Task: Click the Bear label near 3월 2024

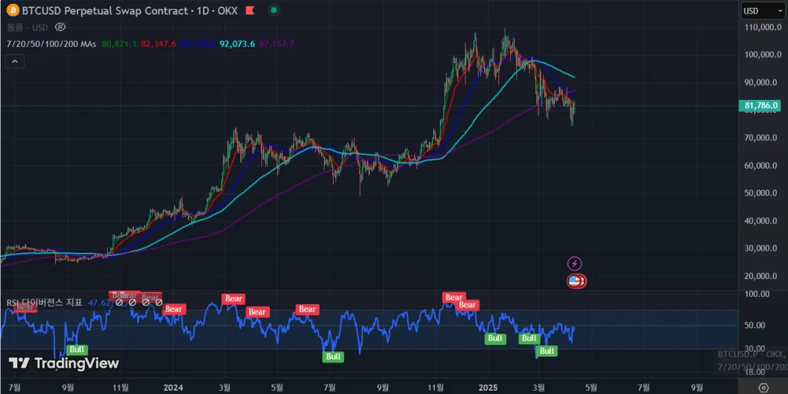Action: coord(234,299)
